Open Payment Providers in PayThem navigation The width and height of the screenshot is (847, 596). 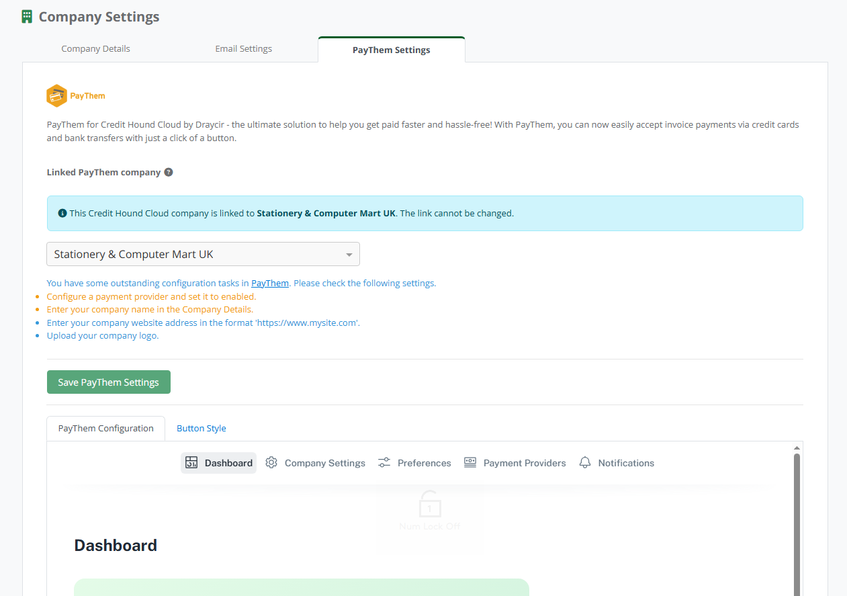[515, 462]
